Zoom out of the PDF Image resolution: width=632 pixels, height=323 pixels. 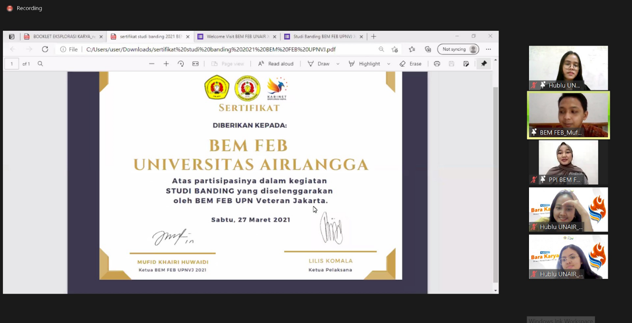pyautogui.click(x=152, y=64)
